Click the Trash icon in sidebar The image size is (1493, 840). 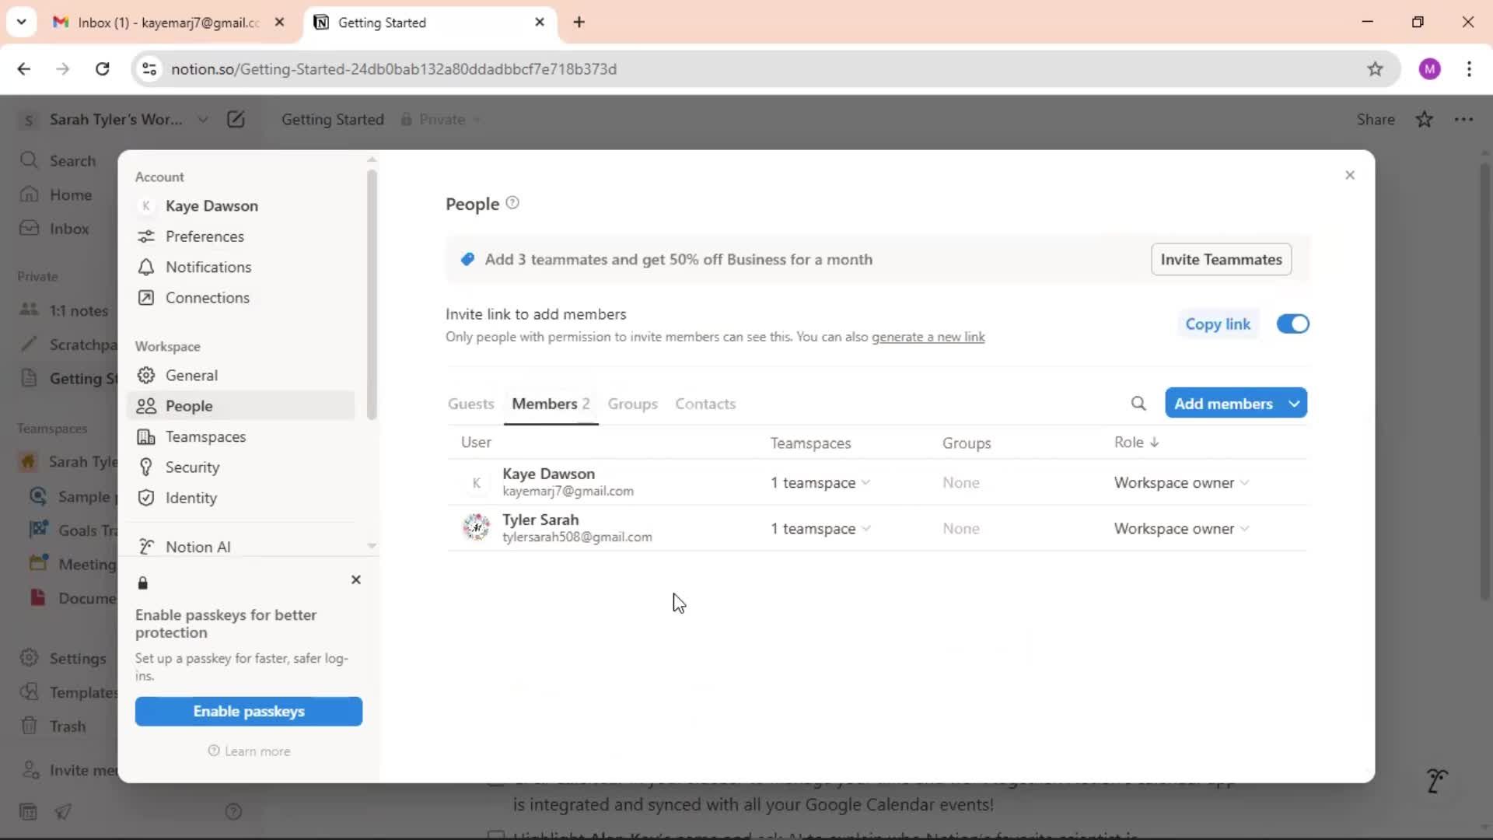pos(29,726)
